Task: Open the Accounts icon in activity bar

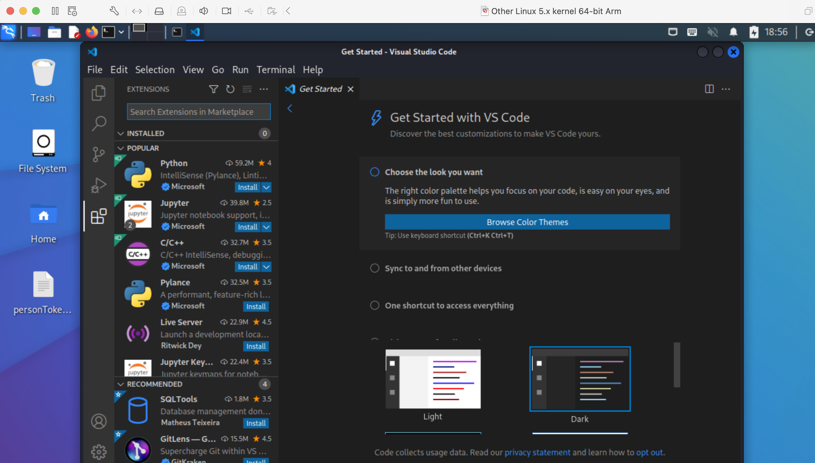Action: pos(99,421)
